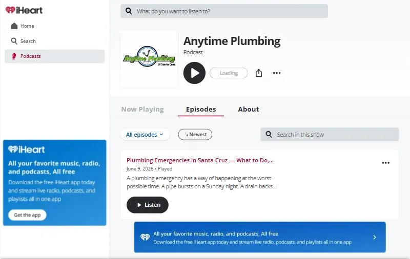The width and height of the screenshot is (410, 259).
Task: Click the magnifier icon in top search bar
Action: 129,11
